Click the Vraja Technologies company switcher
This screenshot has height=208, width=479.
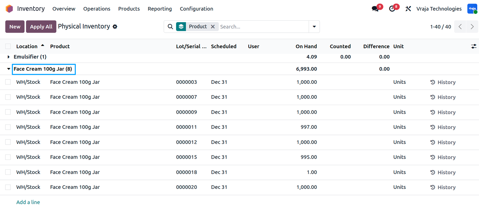pyautogui.click(x=439, y=9)
